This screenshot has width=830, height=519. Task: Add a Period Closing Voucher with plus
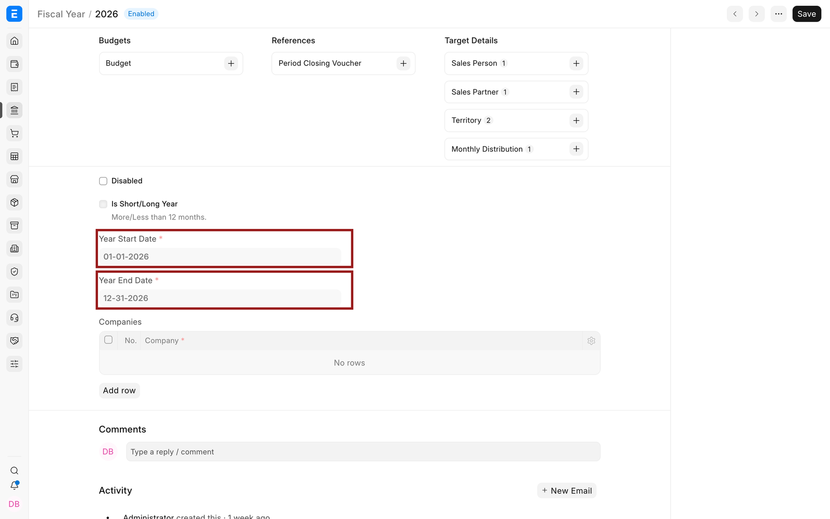click(x=404, y=63)
